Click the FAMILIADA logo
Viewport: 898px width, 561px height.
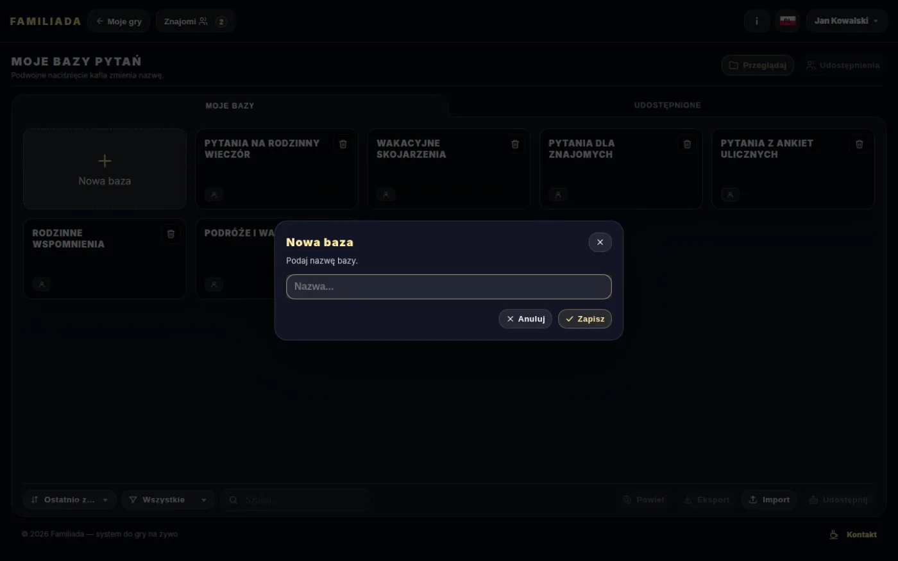click(46, 21)
